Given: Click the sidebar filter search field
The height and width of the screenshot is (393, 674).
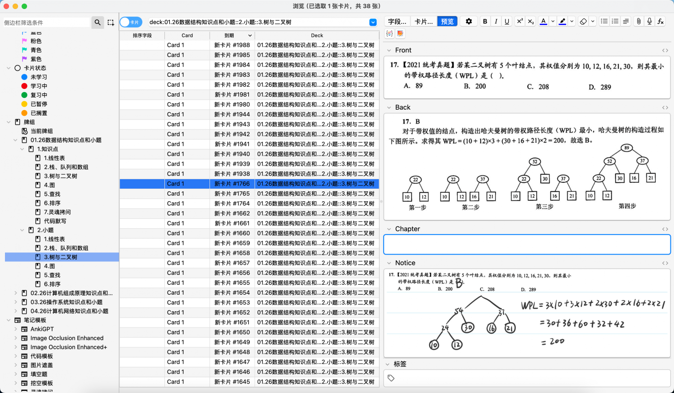Looking at the screenshot, I should pos(46,22).
